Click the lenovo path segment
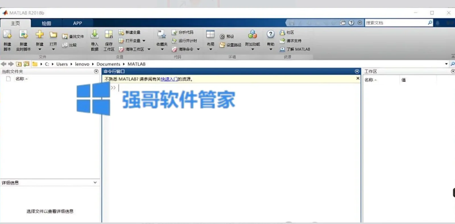Image resolution: width=455 pixels, height=224 pixels. click(82, 64)
